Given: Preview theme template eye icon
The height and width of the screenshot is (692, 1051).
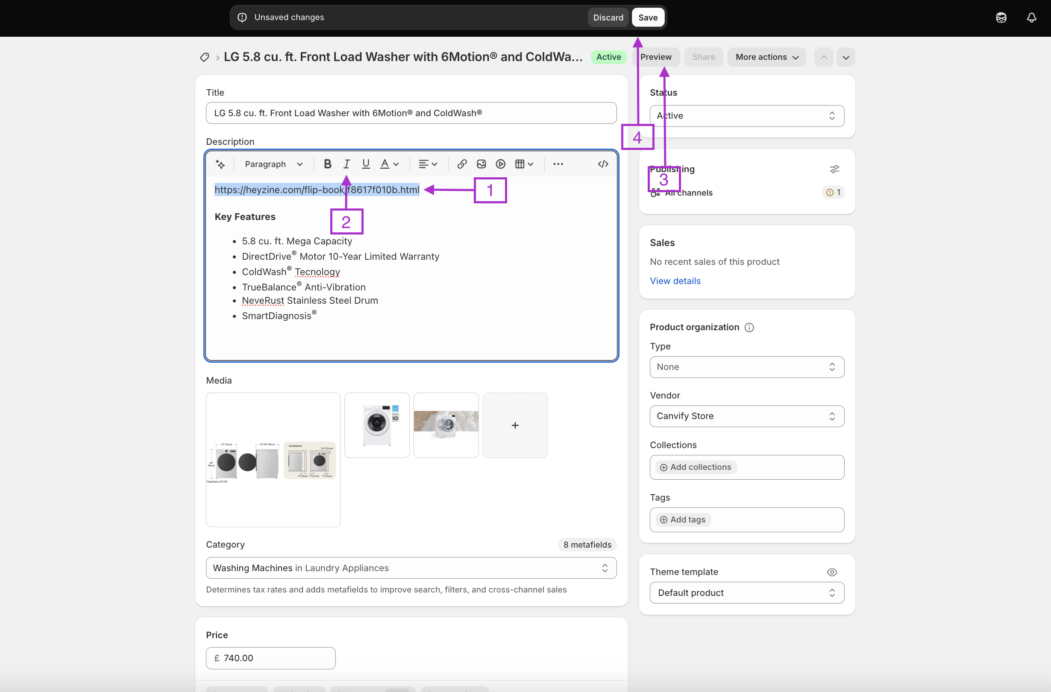Looking at the screenshot, I should 831,572.
